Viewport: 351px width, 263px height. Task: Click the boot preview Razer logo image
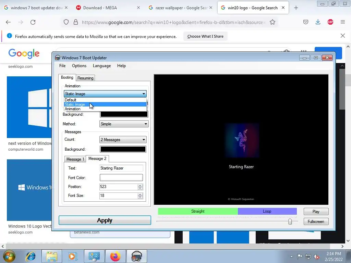242,141
